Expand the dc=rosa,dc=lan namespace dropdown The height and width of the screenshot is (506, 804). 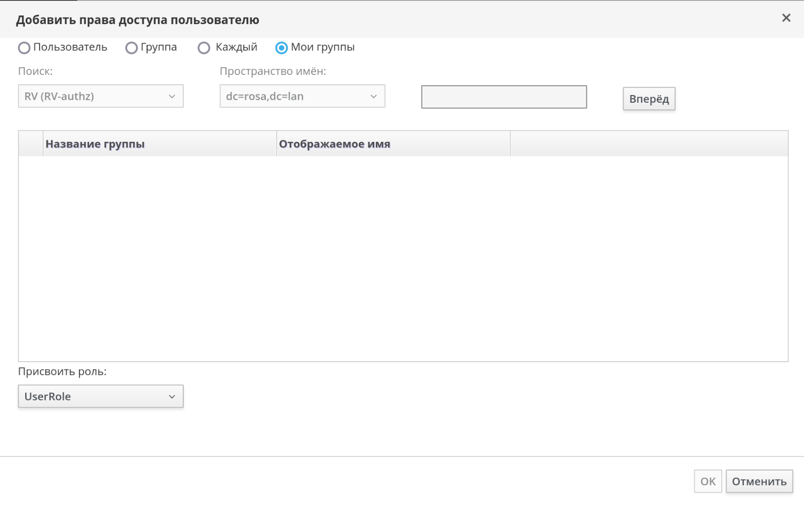(302, 97)
